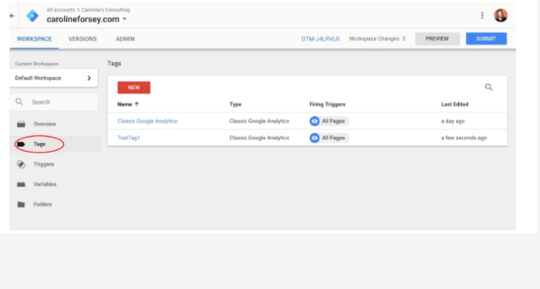Switch to the Workspace tab

(x=34, y=39)
